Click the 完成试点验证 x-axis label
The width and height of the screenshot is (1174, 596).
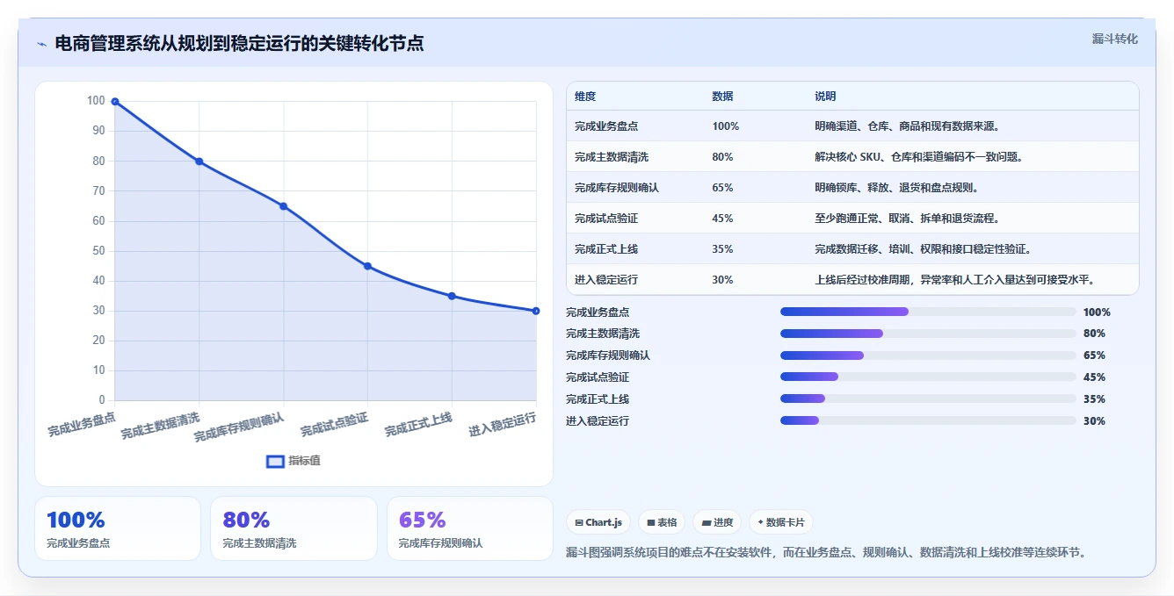[334, 424]
